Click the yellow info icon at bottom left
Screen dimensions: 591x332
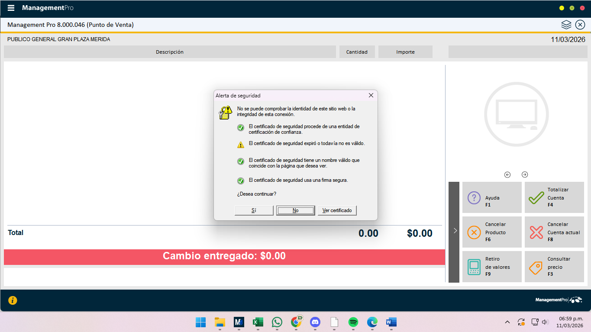point(13,300)
